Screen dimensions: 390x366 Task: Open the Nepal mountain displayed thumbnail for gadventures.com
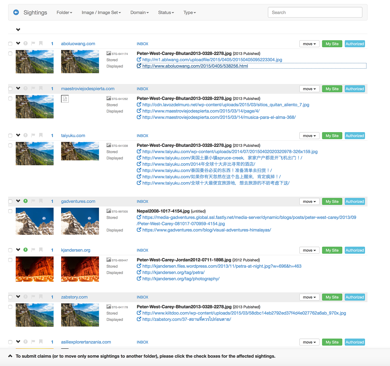[80, 221]
